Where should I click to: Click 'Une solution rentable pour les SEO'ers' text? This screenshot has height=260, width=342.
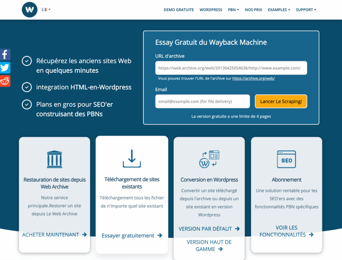[286, 199]
